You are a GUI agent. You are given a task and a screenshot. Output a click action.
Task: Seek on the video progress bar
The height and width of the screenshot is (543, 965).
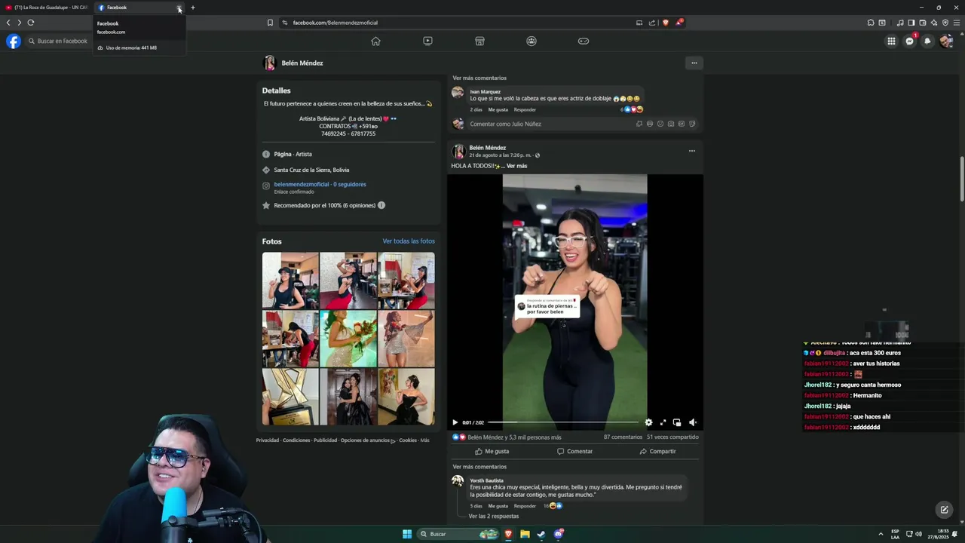(x=563, y=422)
